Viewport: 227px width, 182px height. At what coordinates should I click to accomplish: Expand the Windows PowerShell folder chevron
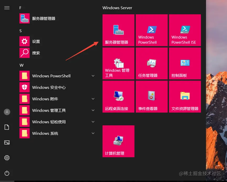[x=93, y=76]
